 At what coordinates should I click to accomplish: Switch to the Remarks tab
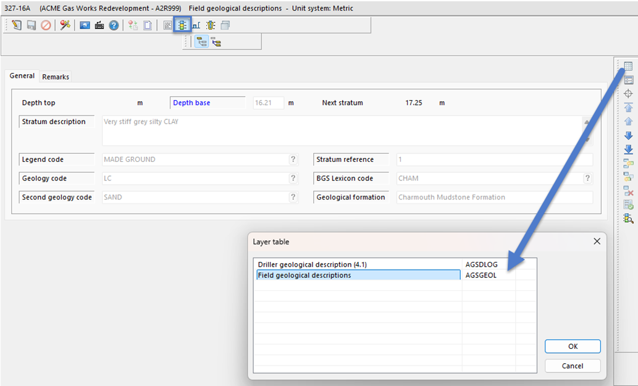(x=56, y=77)
